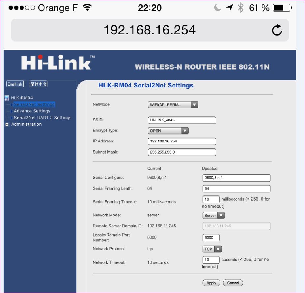Screen dimensions: 305x293
Task: Tap the reload page icon
Action: click(277, 30)
